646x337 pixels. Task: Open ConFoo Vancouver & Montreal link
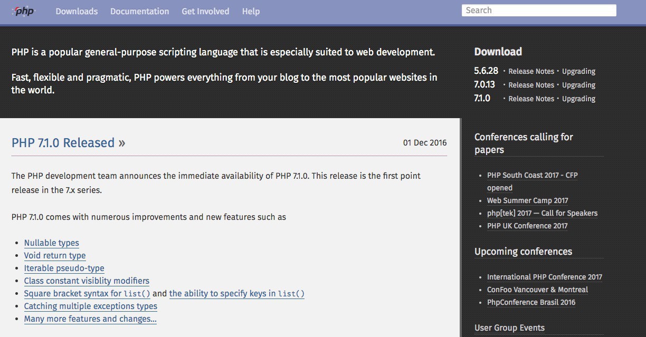537,290
